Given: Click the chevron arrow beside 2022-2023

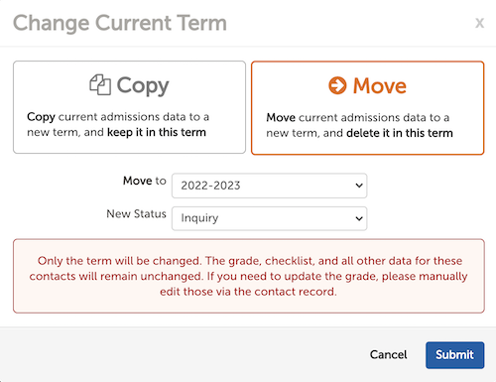Looking at the screenshot, I should [x=359, y=186].
